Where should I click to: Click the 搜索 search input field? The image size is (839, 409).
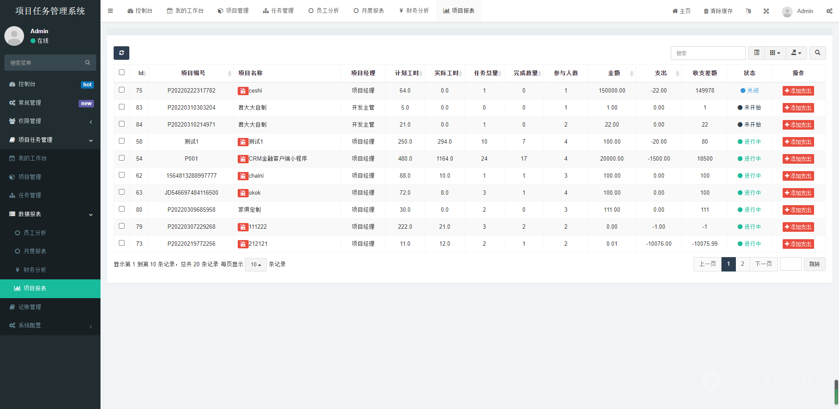[x=708, y=53]
